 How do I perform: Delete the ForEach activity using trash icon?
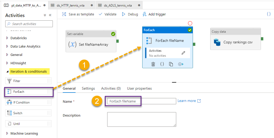[x=153, y=64]
